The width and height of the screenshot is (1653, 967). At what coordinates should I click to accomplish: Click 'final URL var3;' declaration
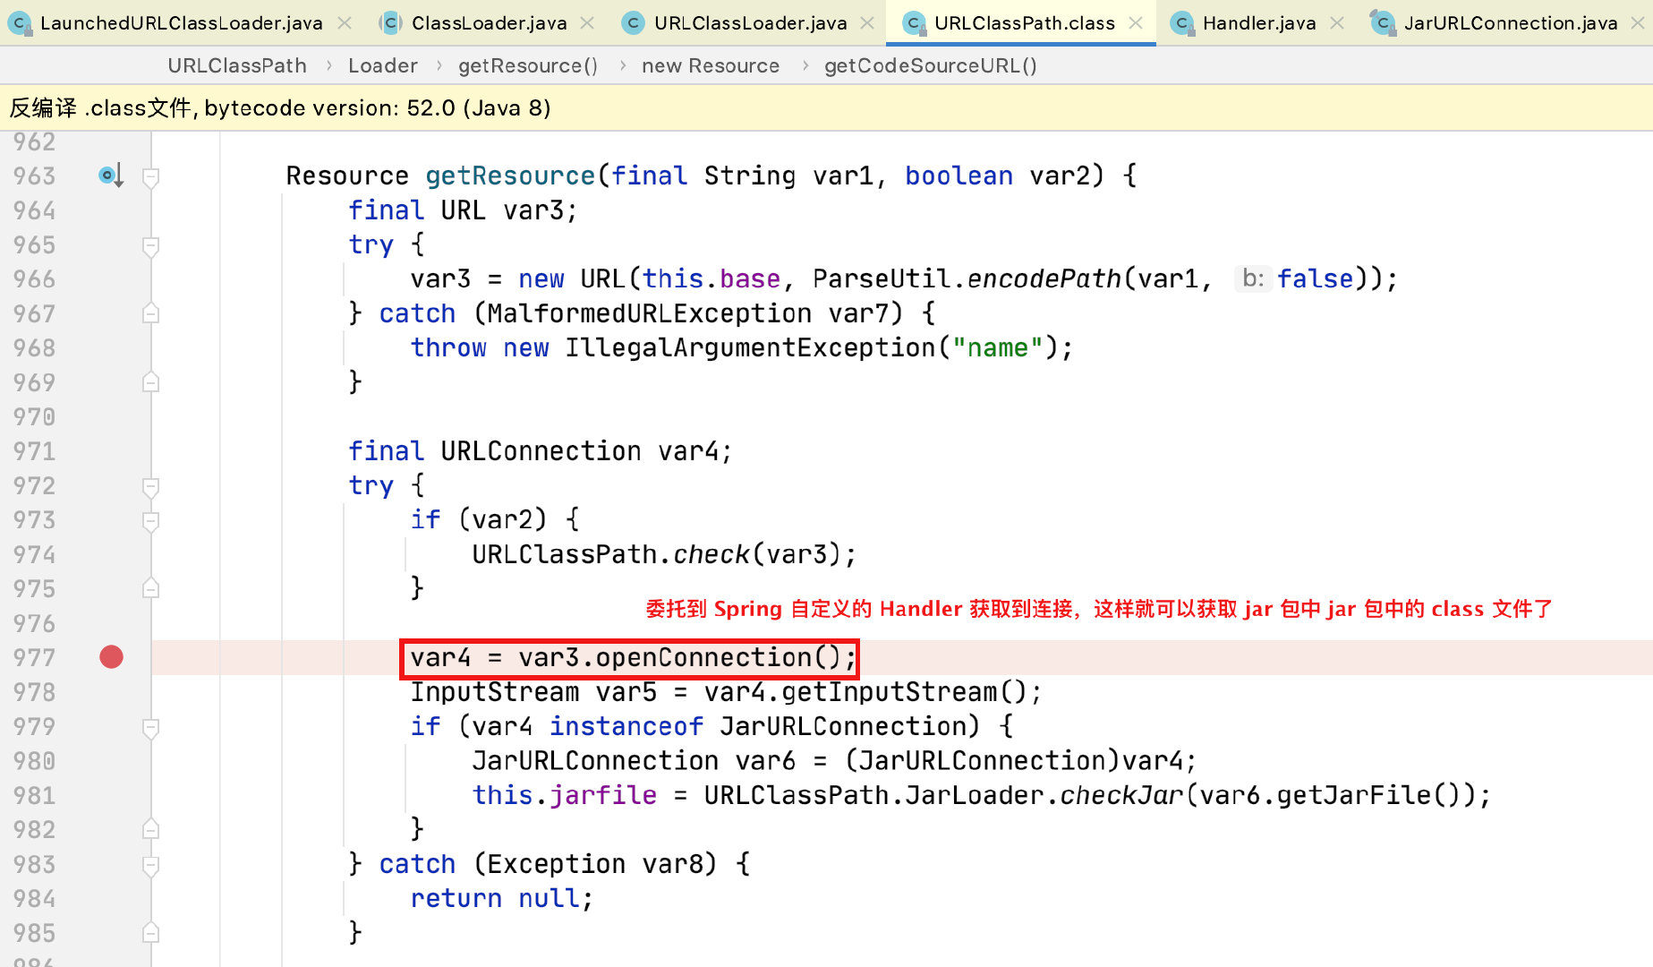pos(463,210)
